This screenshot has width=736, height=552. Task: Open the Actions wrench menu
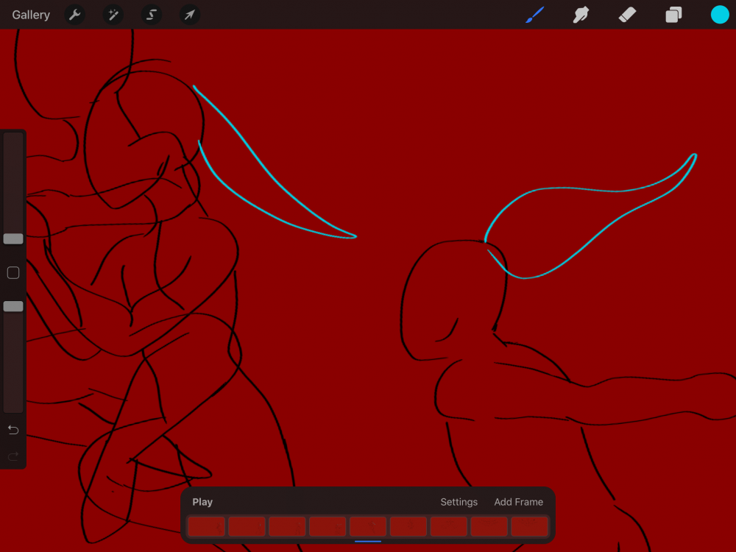coord(74,15)
